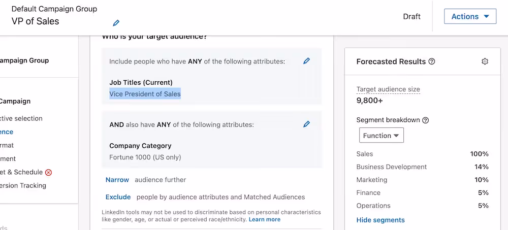Image resolution: width=508 pixels, height=230 pixels.
Task: Select Budget & Schedule sidebar step
Action: tap(21, 172)
